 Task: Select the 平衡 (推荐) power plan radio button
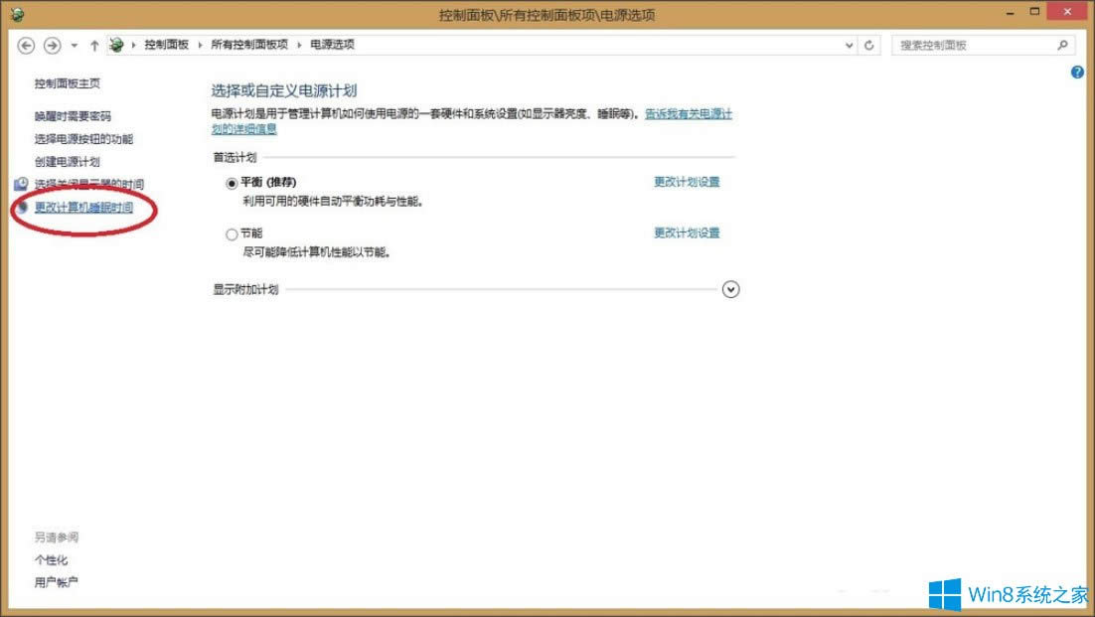pos(231,183)
